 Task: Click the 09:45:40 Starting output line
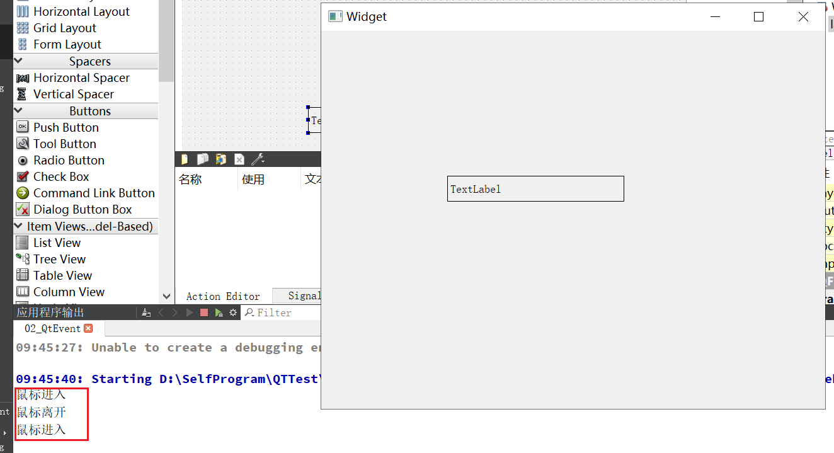click(168, 379)
